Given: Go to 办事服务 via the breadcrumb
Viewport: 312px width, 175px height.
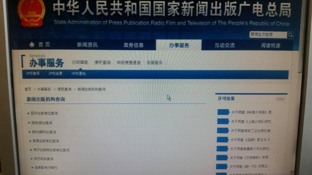Looking at the screenshot, I should pyautogui.click(x=44, y=89).
